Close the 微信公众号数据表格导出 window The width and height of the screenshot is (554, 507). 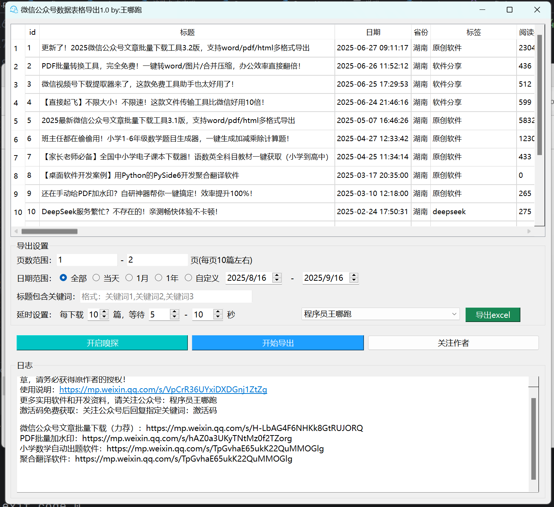click(537, 10)
